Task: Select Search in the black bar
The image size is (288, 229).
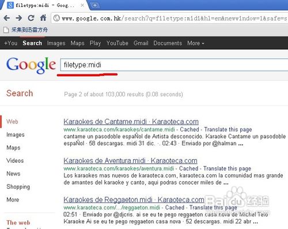Action: [32, 43]
